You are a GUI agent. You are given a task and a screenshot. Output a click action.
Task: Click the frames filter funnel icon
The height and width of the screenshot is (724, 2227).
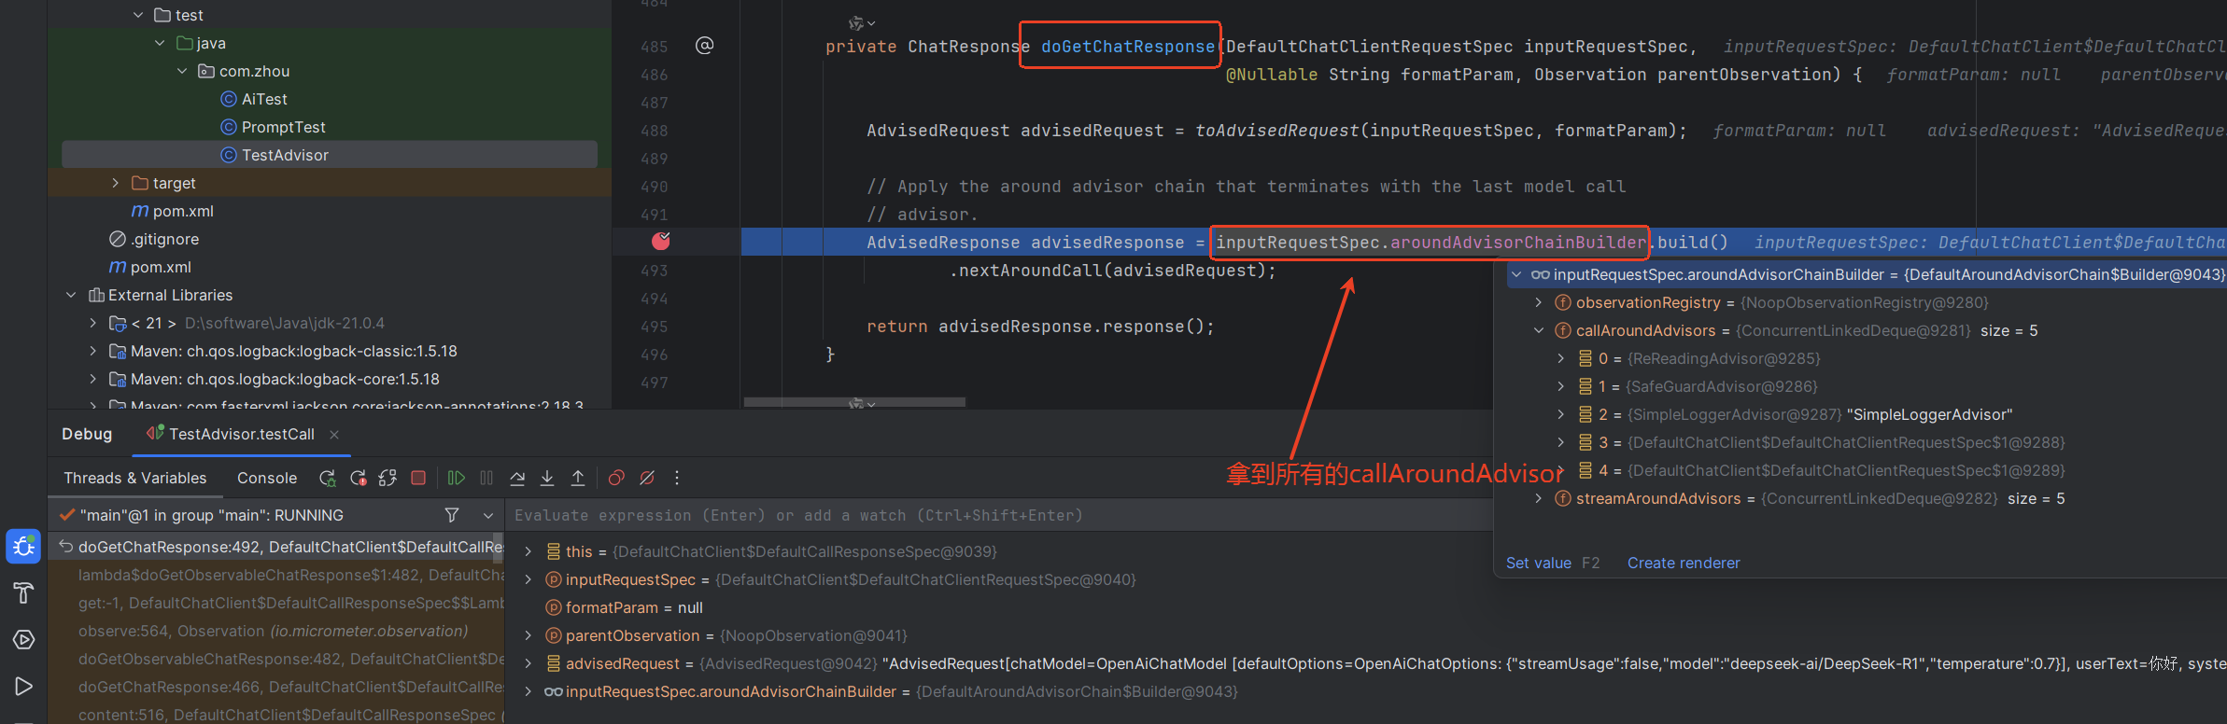point(452,515)
